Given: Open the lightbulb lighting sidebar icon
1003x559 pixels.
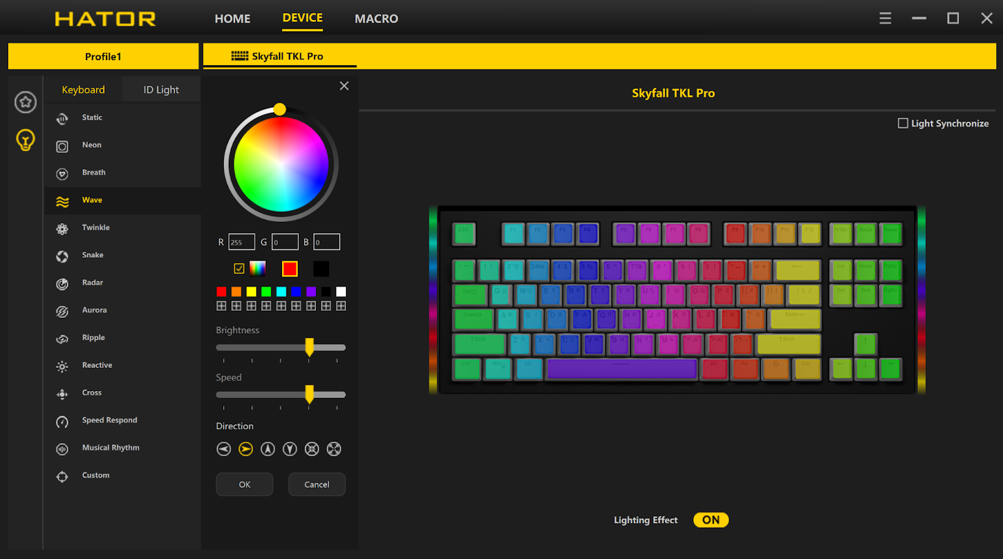Looking at the screenshot, I should point(26,140).
